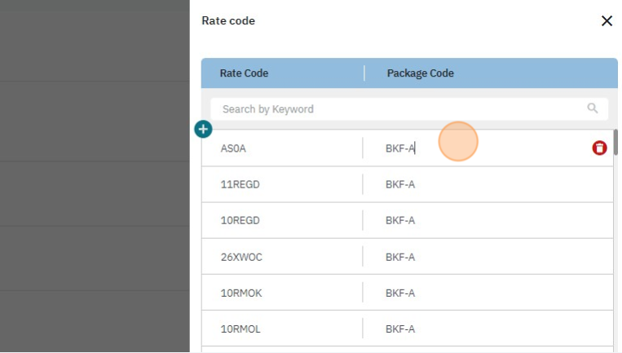Screen dimensions: 622x353
Task: Select the 10RMOL rate code row
Action: pos(240,329)
